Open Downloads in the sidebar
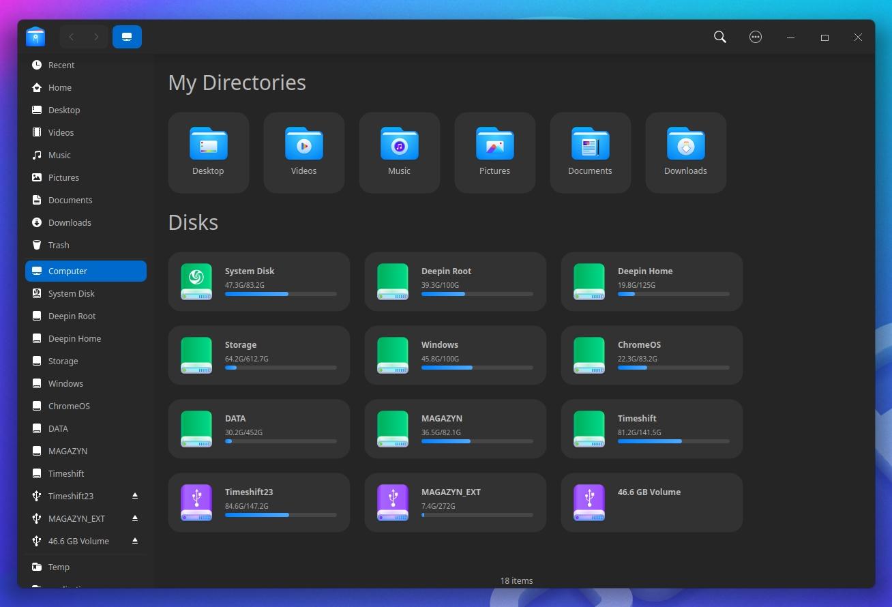The height and width of the screenshot is (607, 892). coord(86,222)
